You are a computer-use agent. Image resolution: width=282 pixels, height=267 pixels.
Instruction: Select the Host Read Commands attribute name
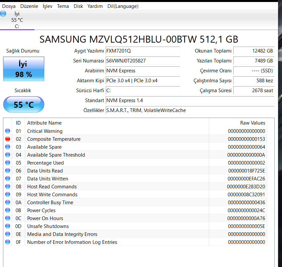point(52,186)
